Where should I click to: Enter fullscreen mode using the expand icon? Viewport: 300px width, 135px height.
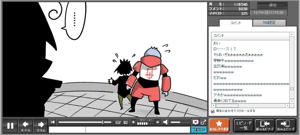coord(203,122)
